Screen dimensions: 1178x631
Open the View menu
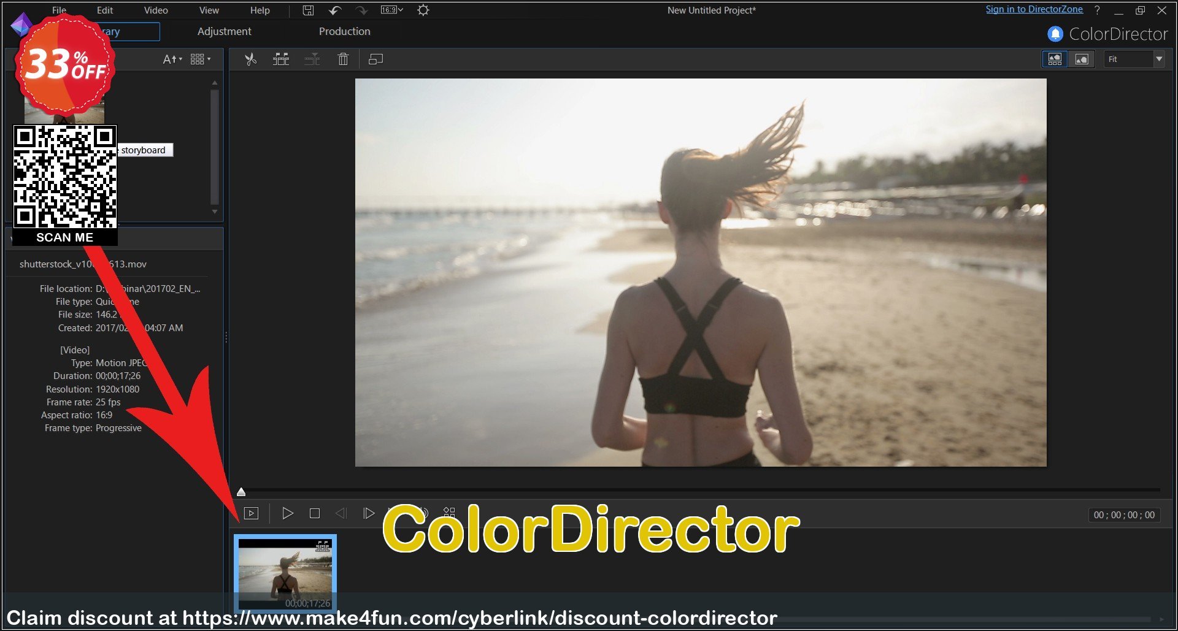pos(209,10)
